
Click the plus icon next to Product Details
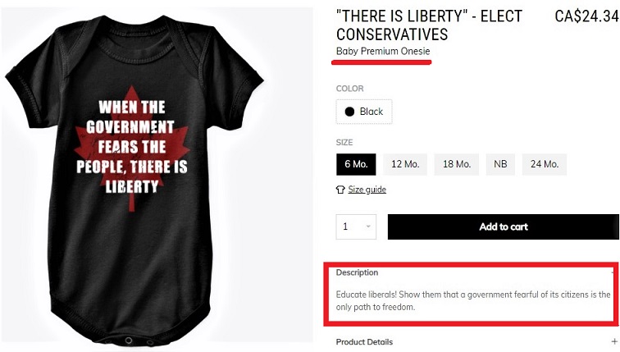614,341
